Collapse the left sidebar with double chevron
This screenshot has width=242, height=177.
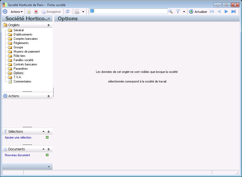49,19
